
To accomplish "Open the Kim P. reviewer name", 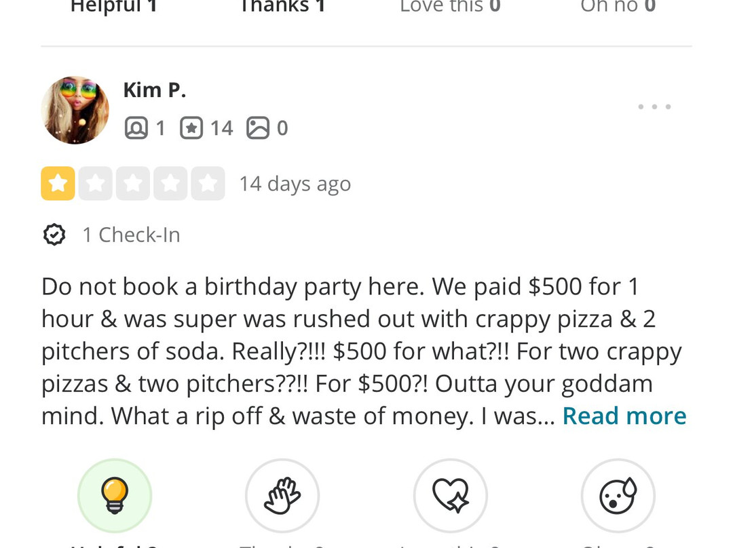I will (154, 90).
